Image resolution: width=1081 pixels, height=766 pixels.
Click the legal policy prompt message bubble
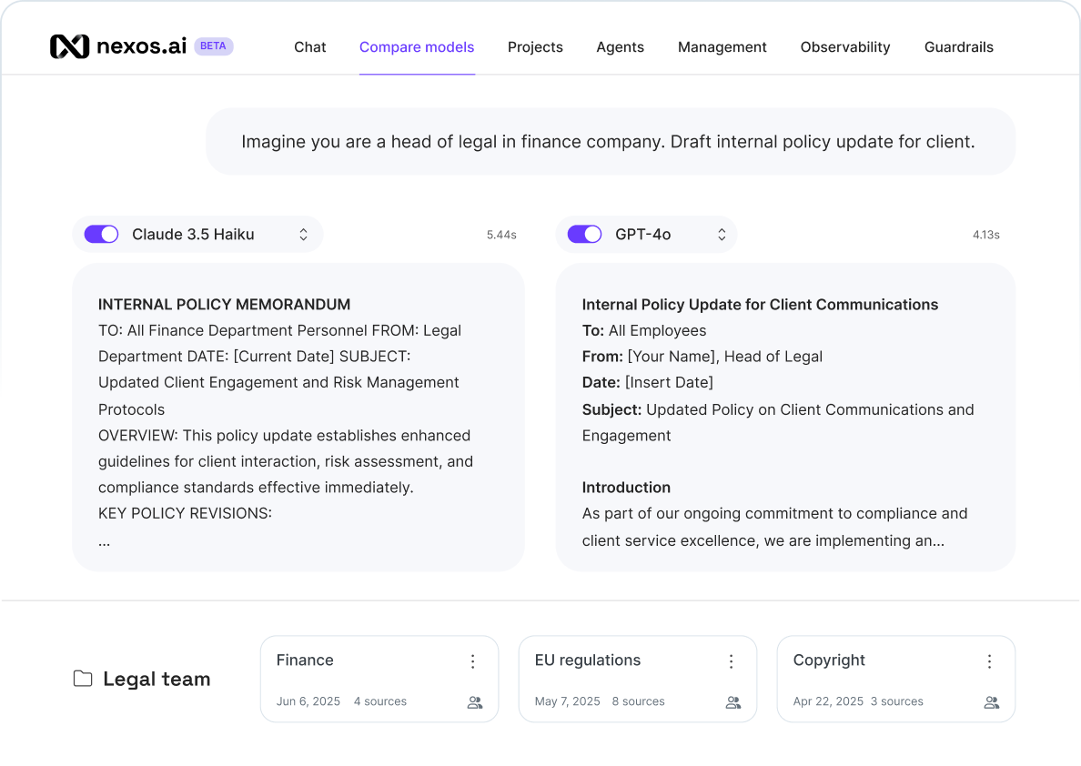pyautogui.click(x=611, y=141)
